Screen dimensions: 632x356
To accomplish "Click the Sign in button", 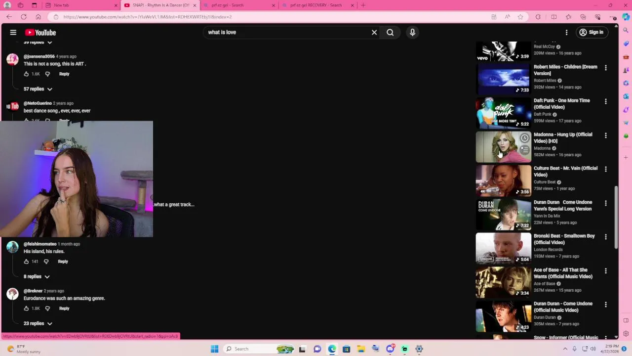I will point(592,33).
